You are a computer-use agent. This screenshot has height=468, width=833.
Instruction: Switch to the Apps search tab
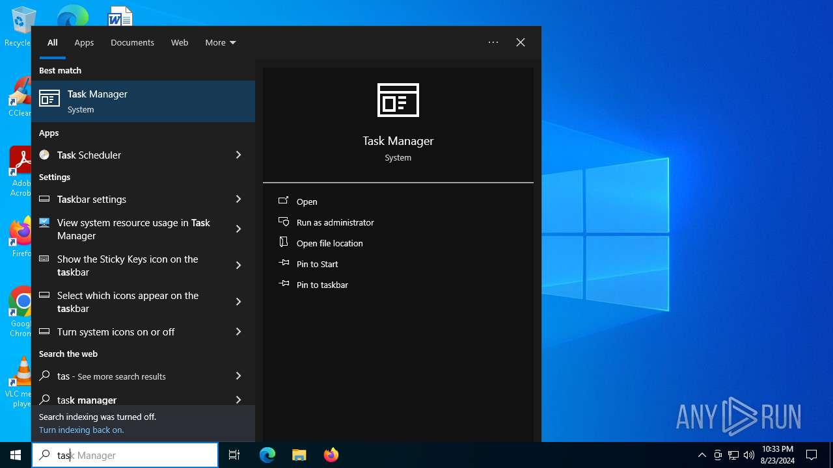(84, 42)
